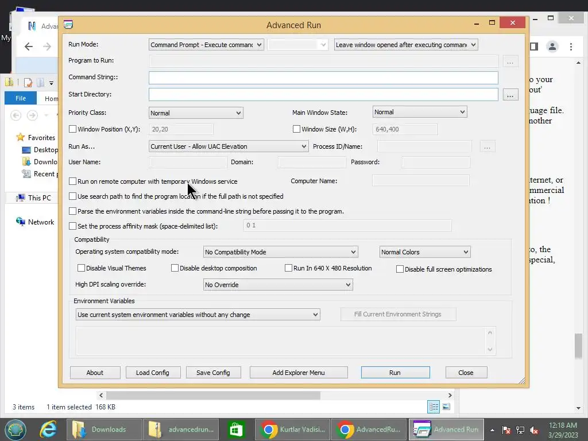Toggle Chrome side panel icon
Screen dimensions: 588x441
click(534, 47)
